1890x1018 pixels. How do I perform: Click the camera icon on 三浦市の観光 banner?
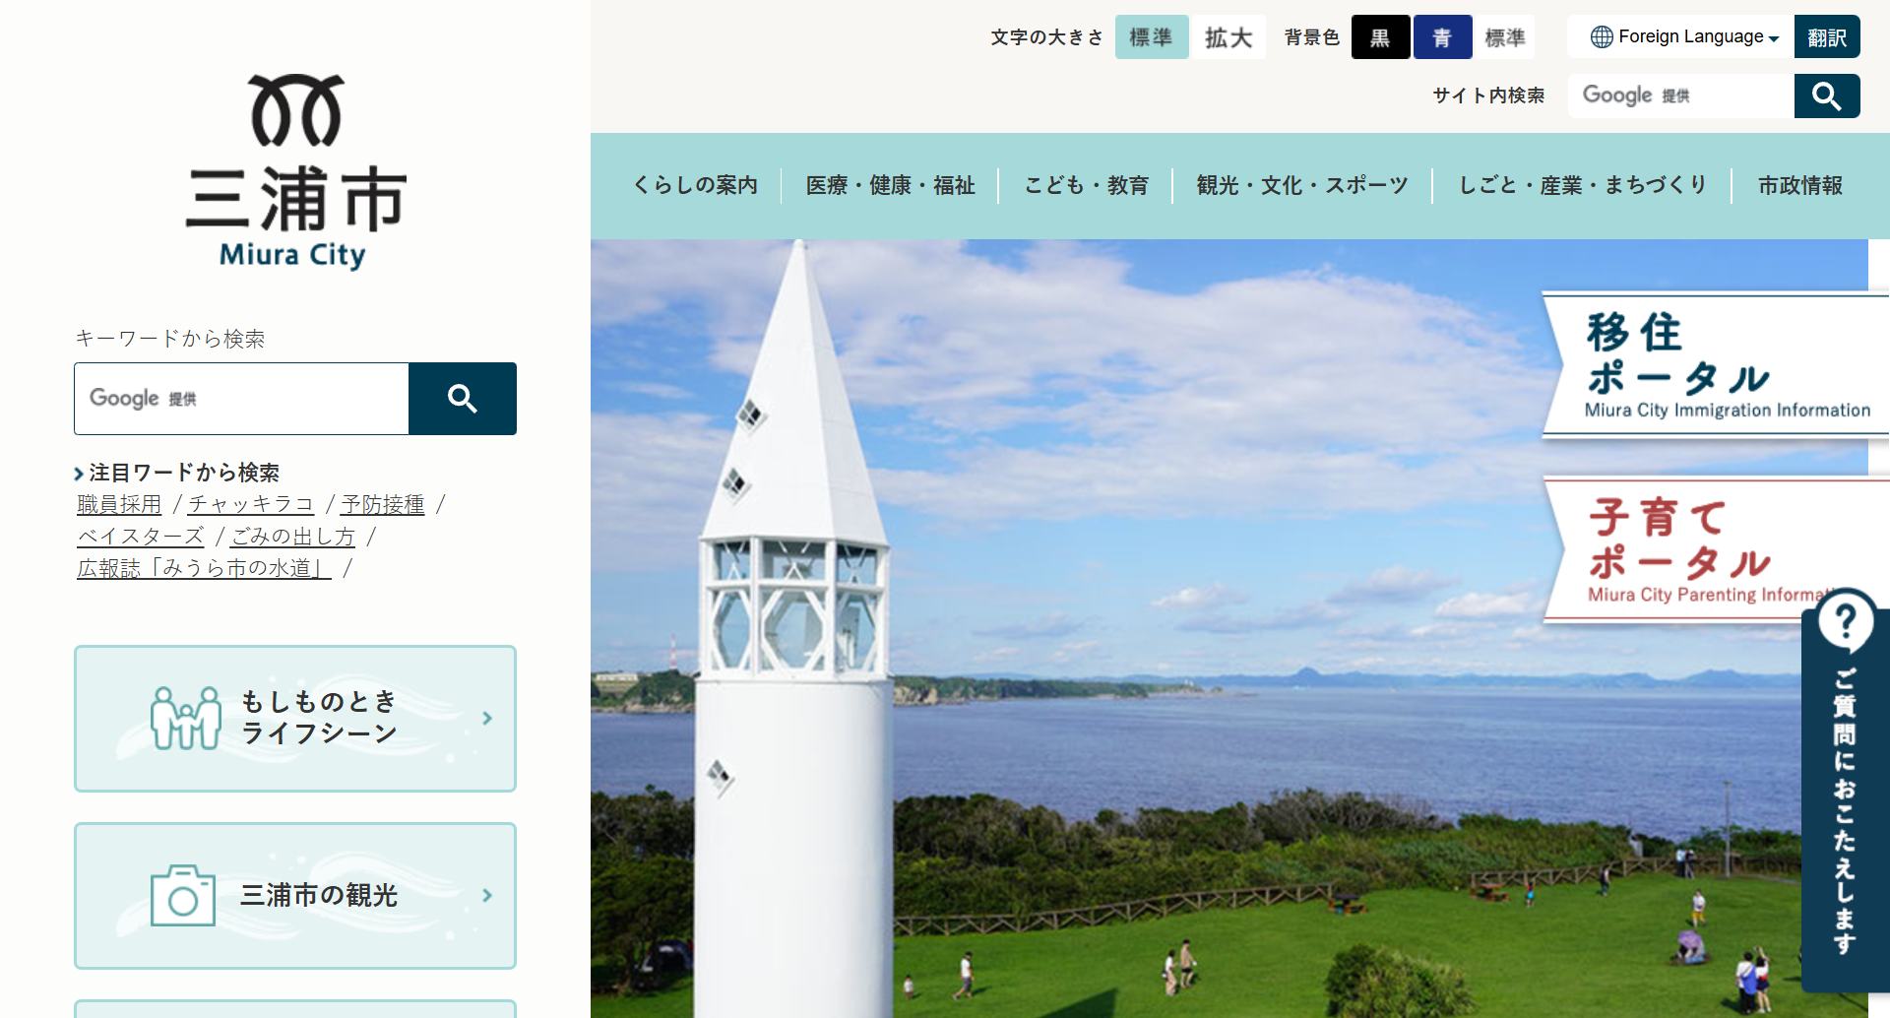[183, 896]
